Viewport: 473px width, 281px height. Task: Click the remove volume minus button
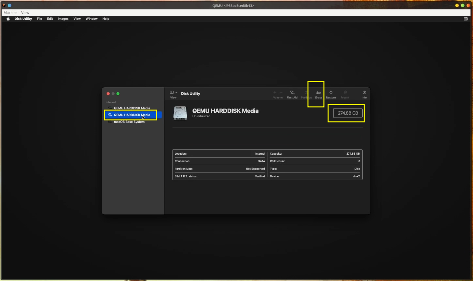click(x=281, y=93)
